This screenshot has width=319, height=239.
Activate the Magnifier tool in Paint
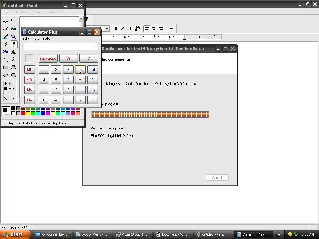pyautogui.click(x=14, y=36)
